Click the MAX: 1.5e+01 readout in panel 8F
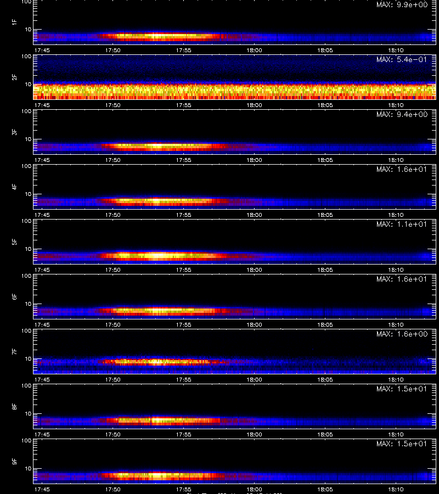 [x=402, y=389]
